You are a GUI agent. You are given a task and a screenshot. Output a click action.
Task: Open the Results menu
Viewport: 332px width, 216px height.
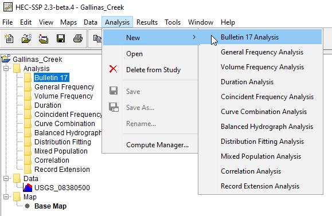(x=147, y=22)
